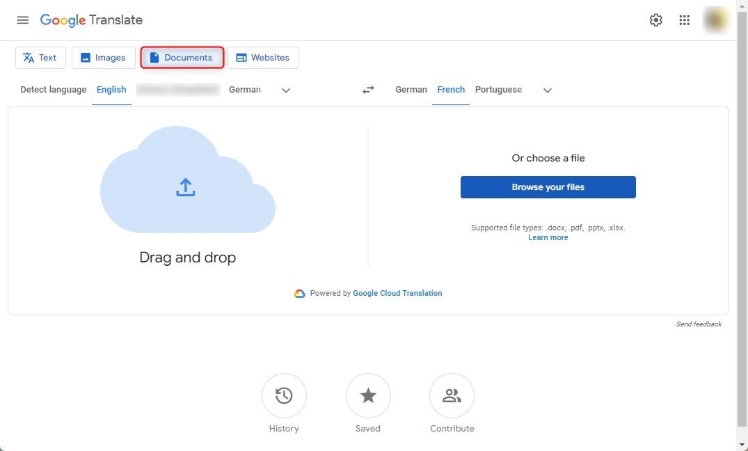Screen dimensions: 748x451
Task: Open the History panel
Action: (x=284, y=395)
